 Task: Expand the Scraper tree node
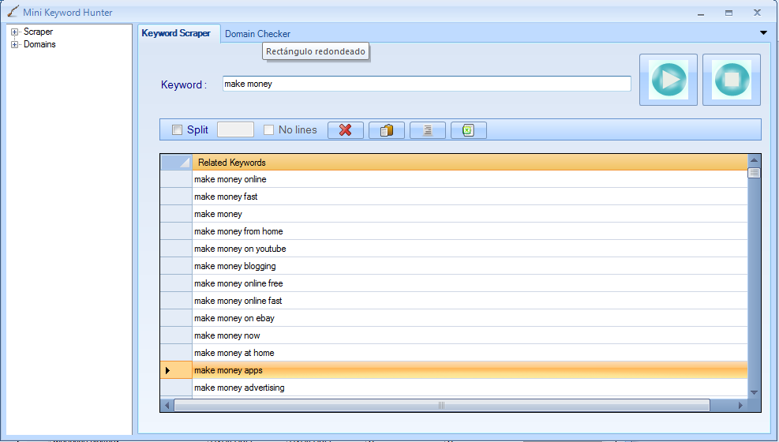14,32
